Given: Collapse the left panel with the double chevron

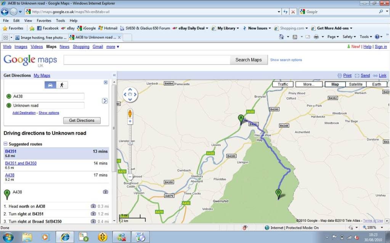Looking at the screenshot, I should (x=114, y=75).
